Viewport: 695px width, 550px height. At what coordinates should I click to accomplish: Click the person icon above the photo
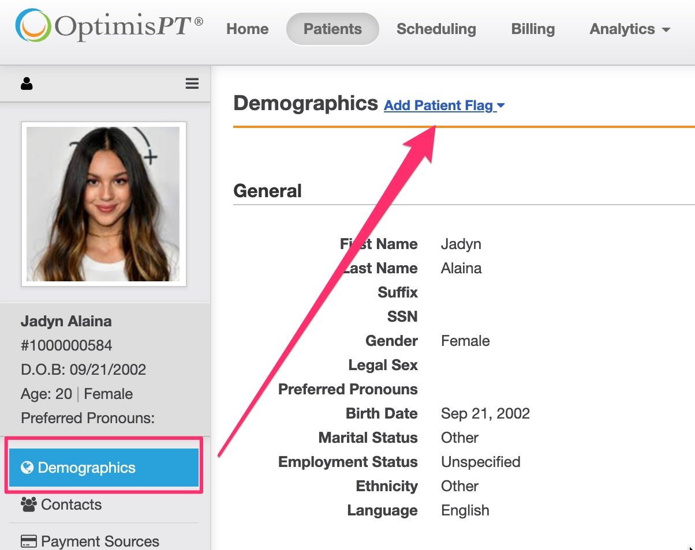[27, 84]
